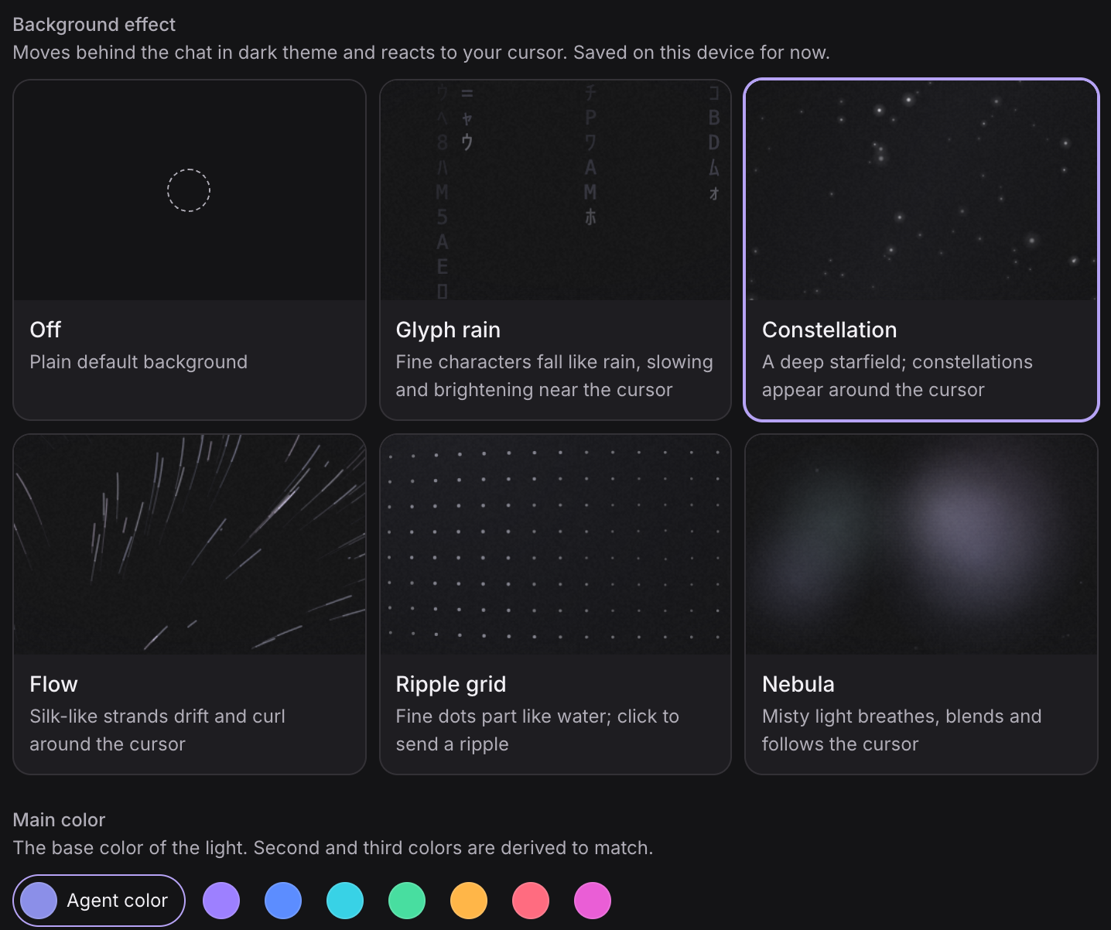Click the 'Main color' heading

coord(59,820)
